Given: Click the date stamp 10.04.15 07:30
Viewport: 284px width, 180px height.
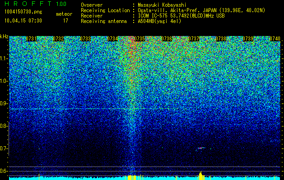Looking at the screenshot, I should pos(23,21).
